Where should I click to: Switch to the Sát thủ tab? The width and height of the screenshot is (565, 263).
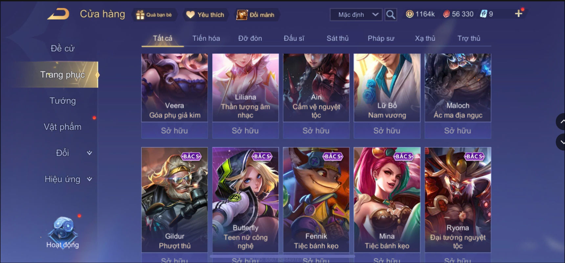337,38
